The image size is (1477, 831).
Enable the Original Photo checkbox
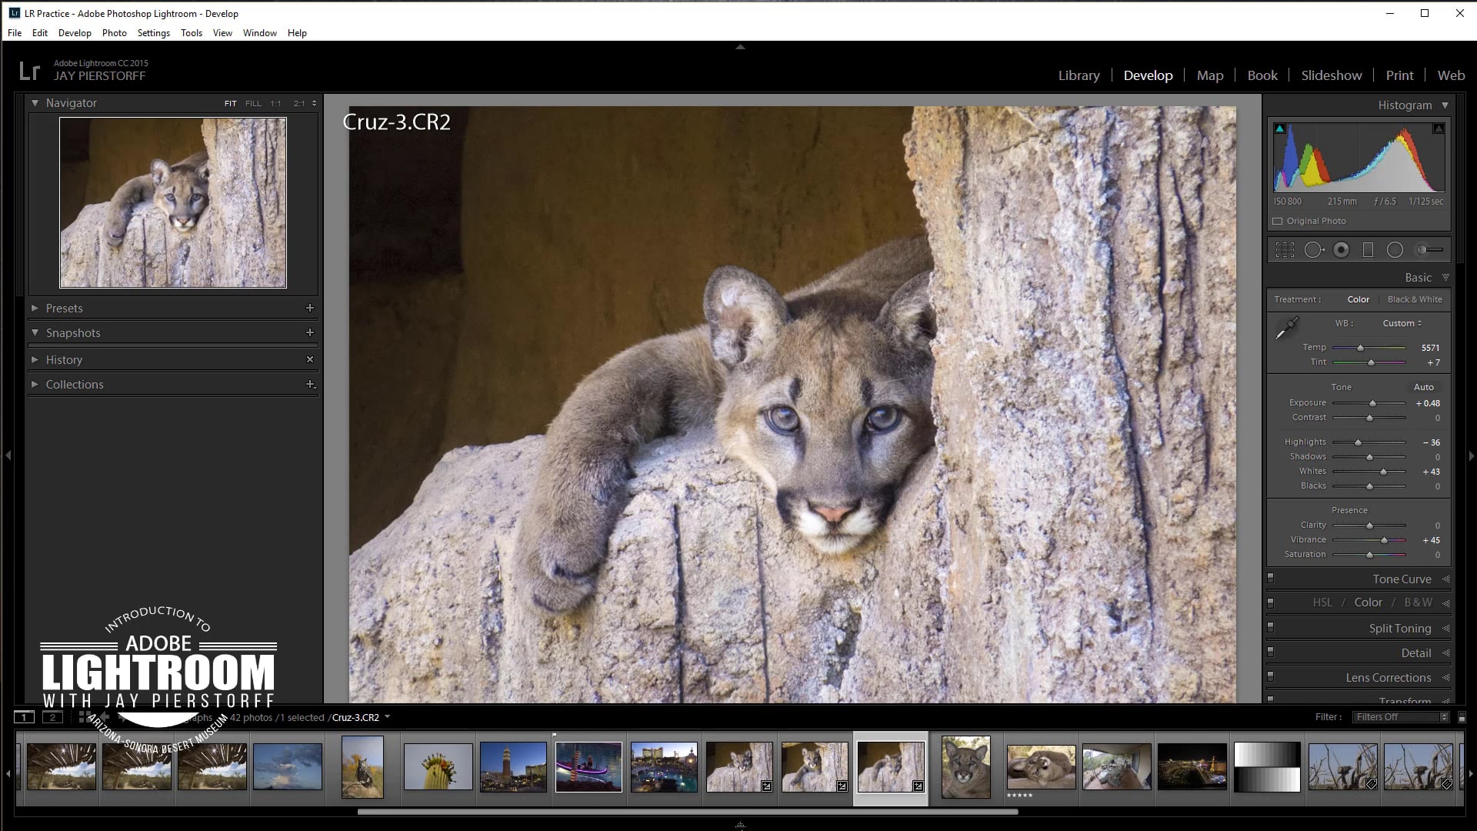(x=1278, y=221)
